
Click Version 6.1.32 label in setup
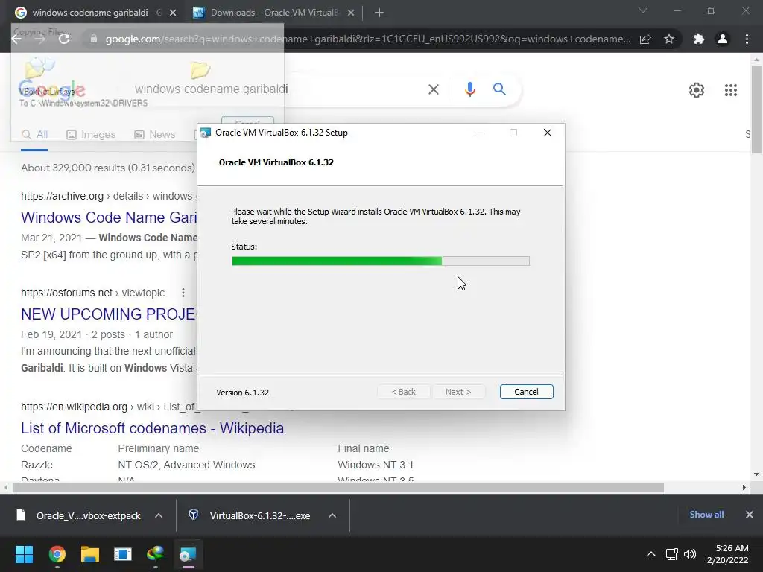click(242, 393)
